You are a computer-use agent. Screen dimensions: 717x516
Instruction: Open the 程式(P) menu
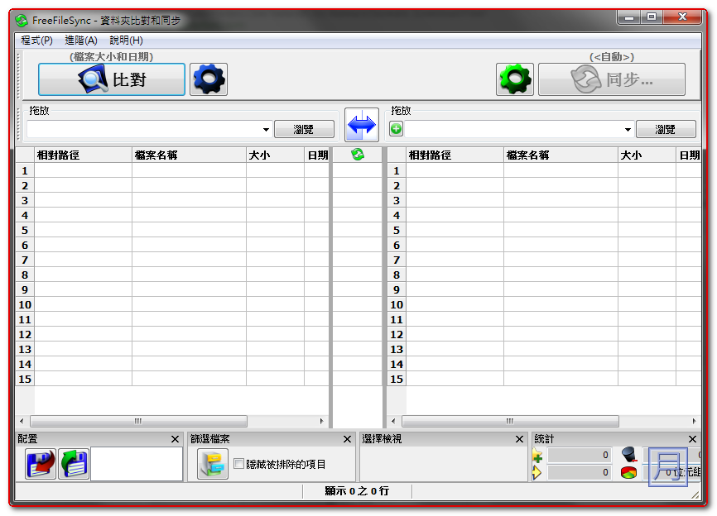(36, 41)
